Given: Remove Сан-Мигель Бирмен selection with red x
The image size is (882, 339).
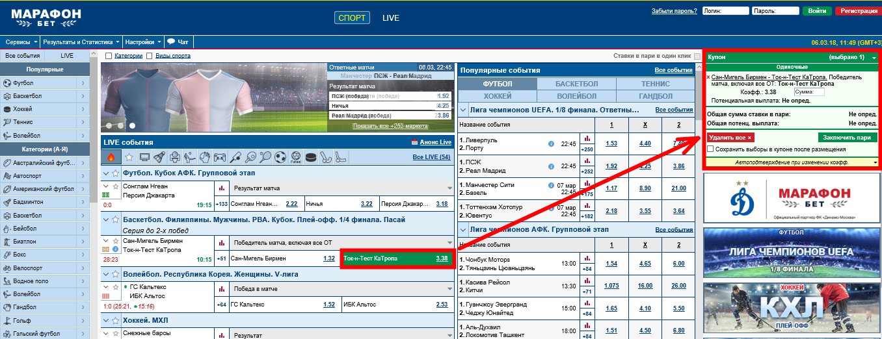Looking at the screenshot, I should 708,77.
